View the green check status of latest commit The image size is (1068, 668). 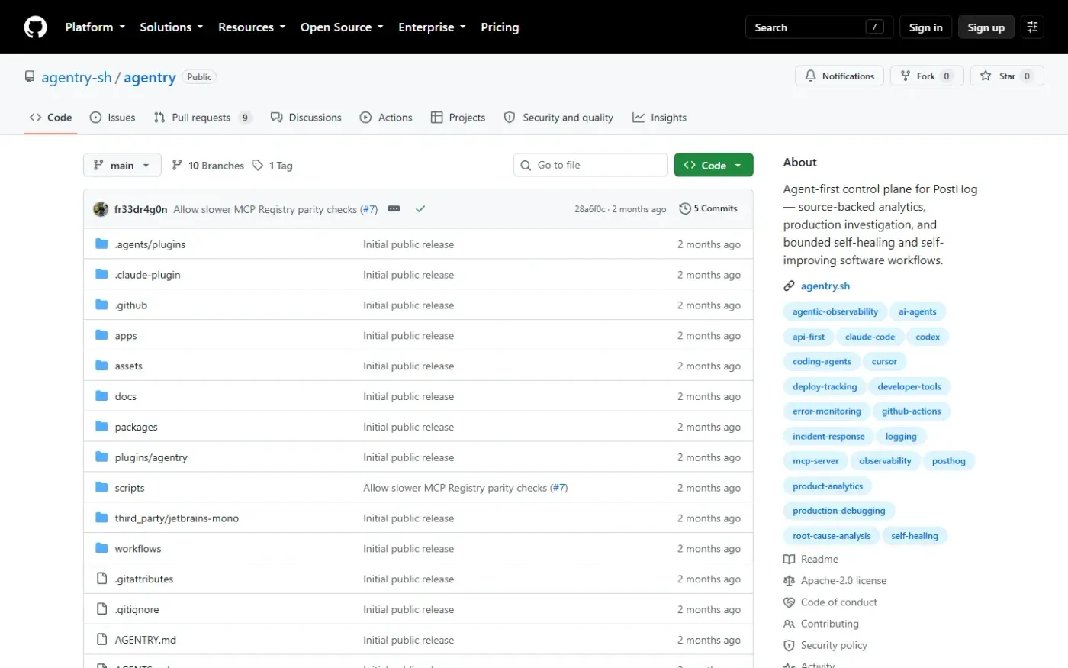click(420, 208)
